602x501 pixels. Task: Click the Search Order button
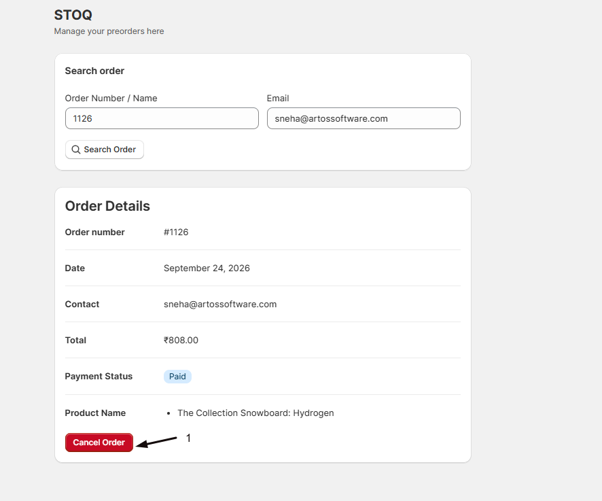coord(105,150)
